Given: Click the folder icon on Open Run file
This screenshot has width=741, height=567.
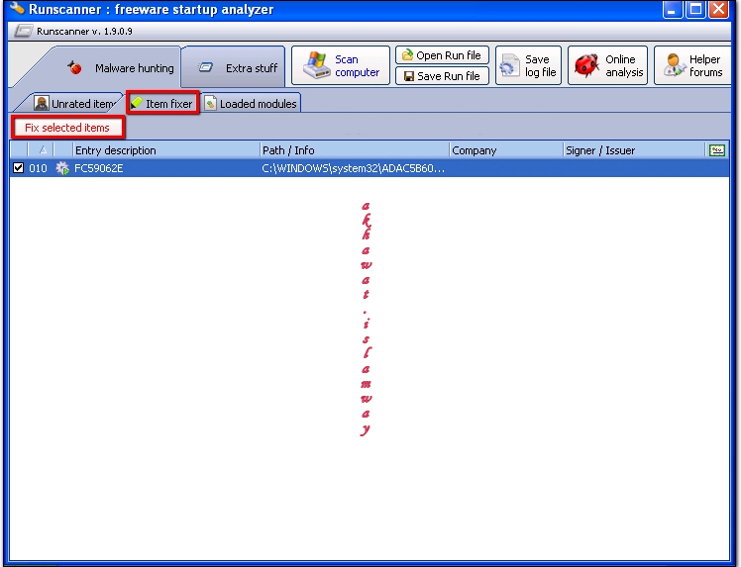Looking at the screenshot, I should click(x=407, y=55).
